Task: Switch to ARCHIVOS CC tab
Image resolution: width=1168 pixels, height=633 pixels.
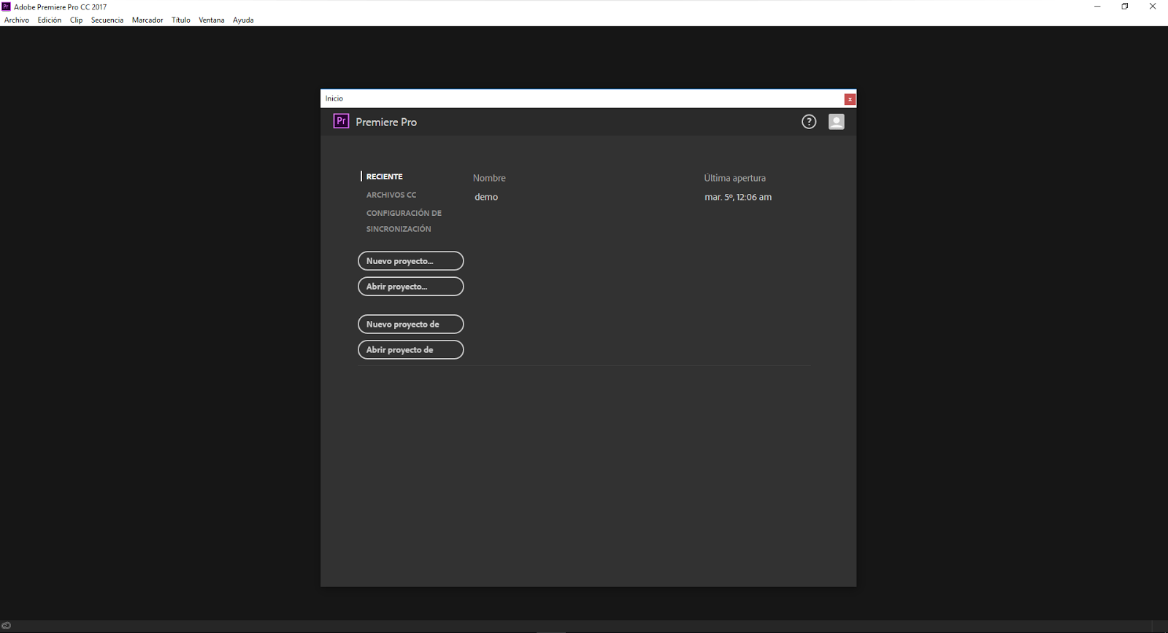Action: point(391,195)
